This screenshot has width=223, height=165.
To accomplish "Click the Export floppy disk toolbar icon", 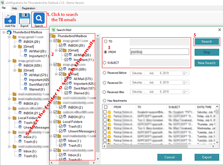I will click(25, 19).
